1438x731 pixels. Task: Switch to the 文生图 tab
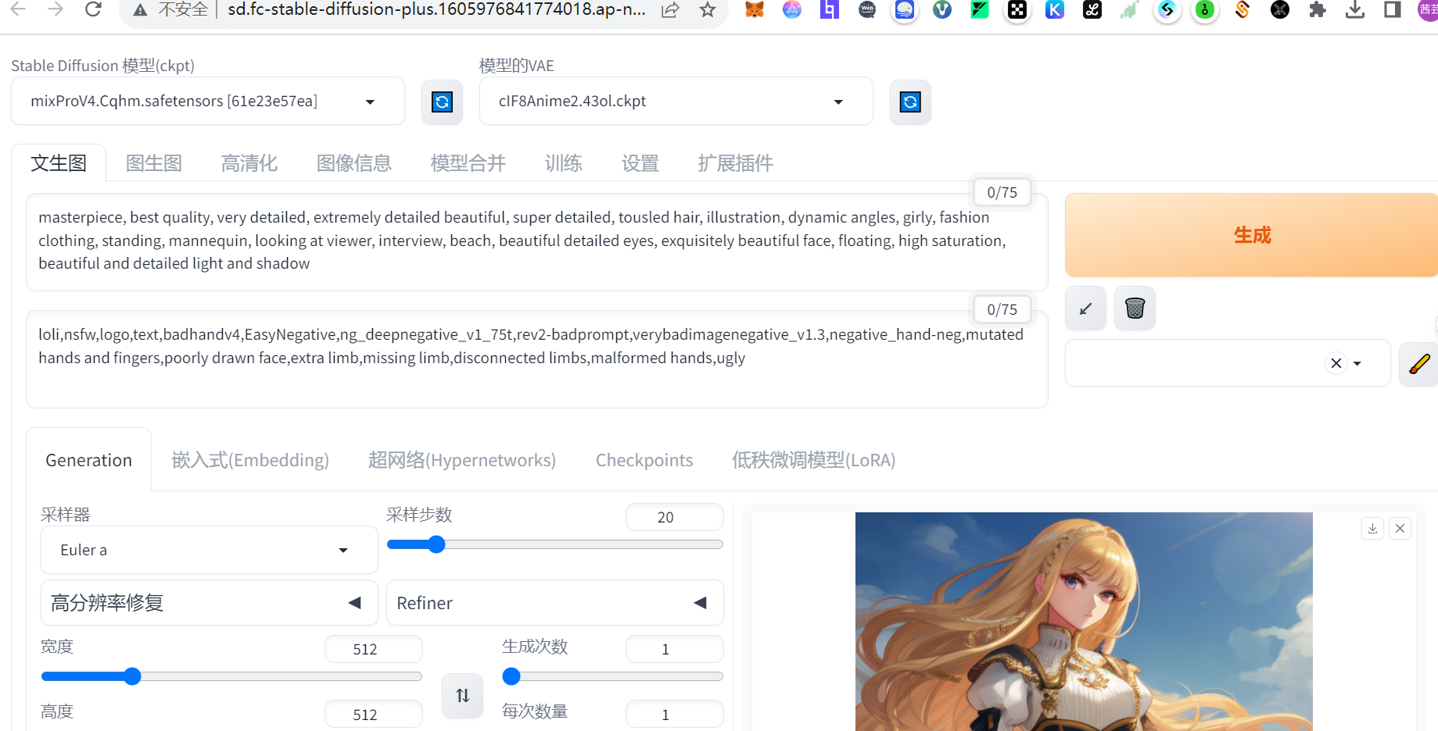[x=59, y=162]
